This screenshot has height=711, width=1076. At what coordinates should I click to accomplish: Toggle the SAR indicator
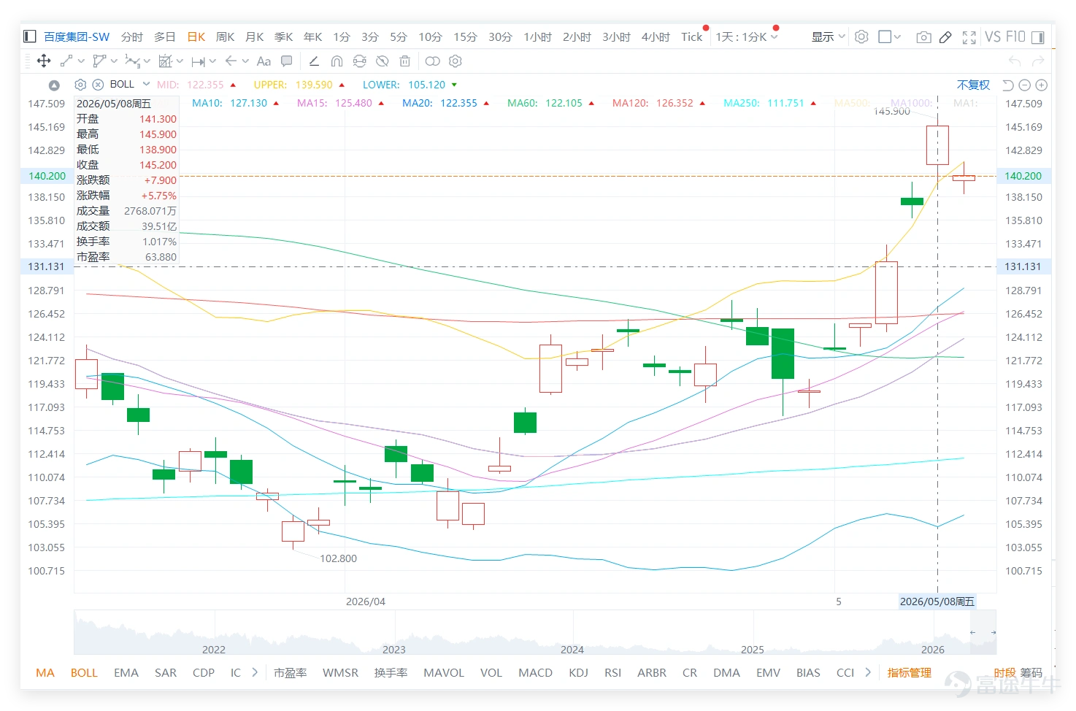(x=166, y=672)
